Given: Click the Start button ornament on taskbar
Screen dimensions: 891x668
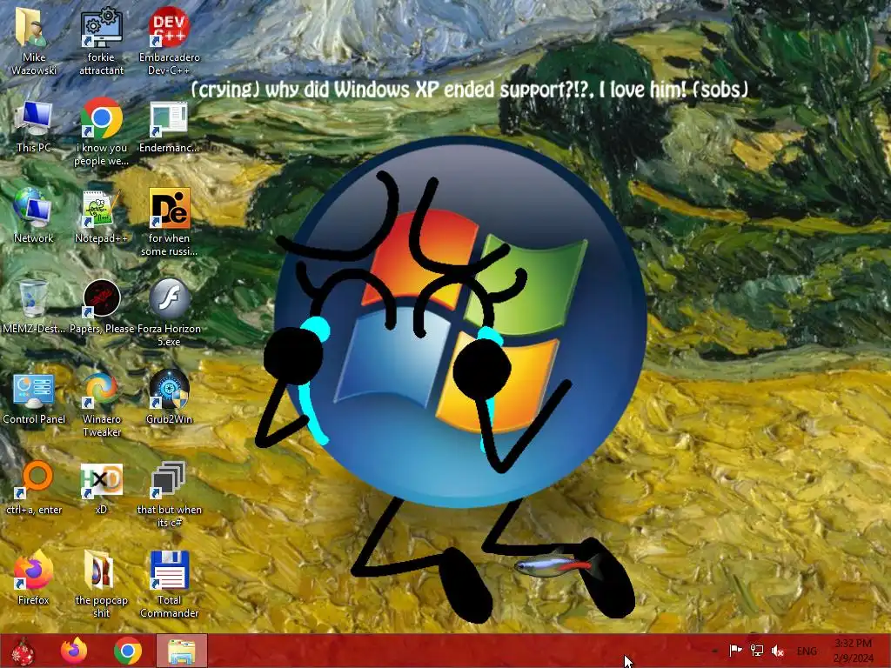Looking at the screenshot, I should [23, 651].
